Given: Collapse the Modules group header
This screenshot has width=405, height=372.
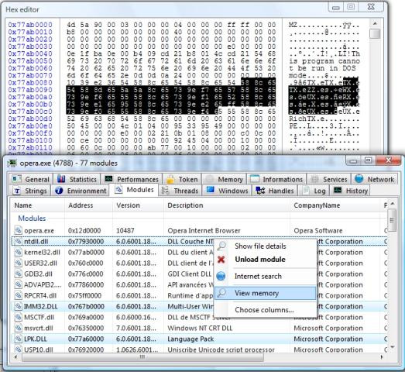Looking at the screenshot, I should pyautogui.click(x=32, y=219).
